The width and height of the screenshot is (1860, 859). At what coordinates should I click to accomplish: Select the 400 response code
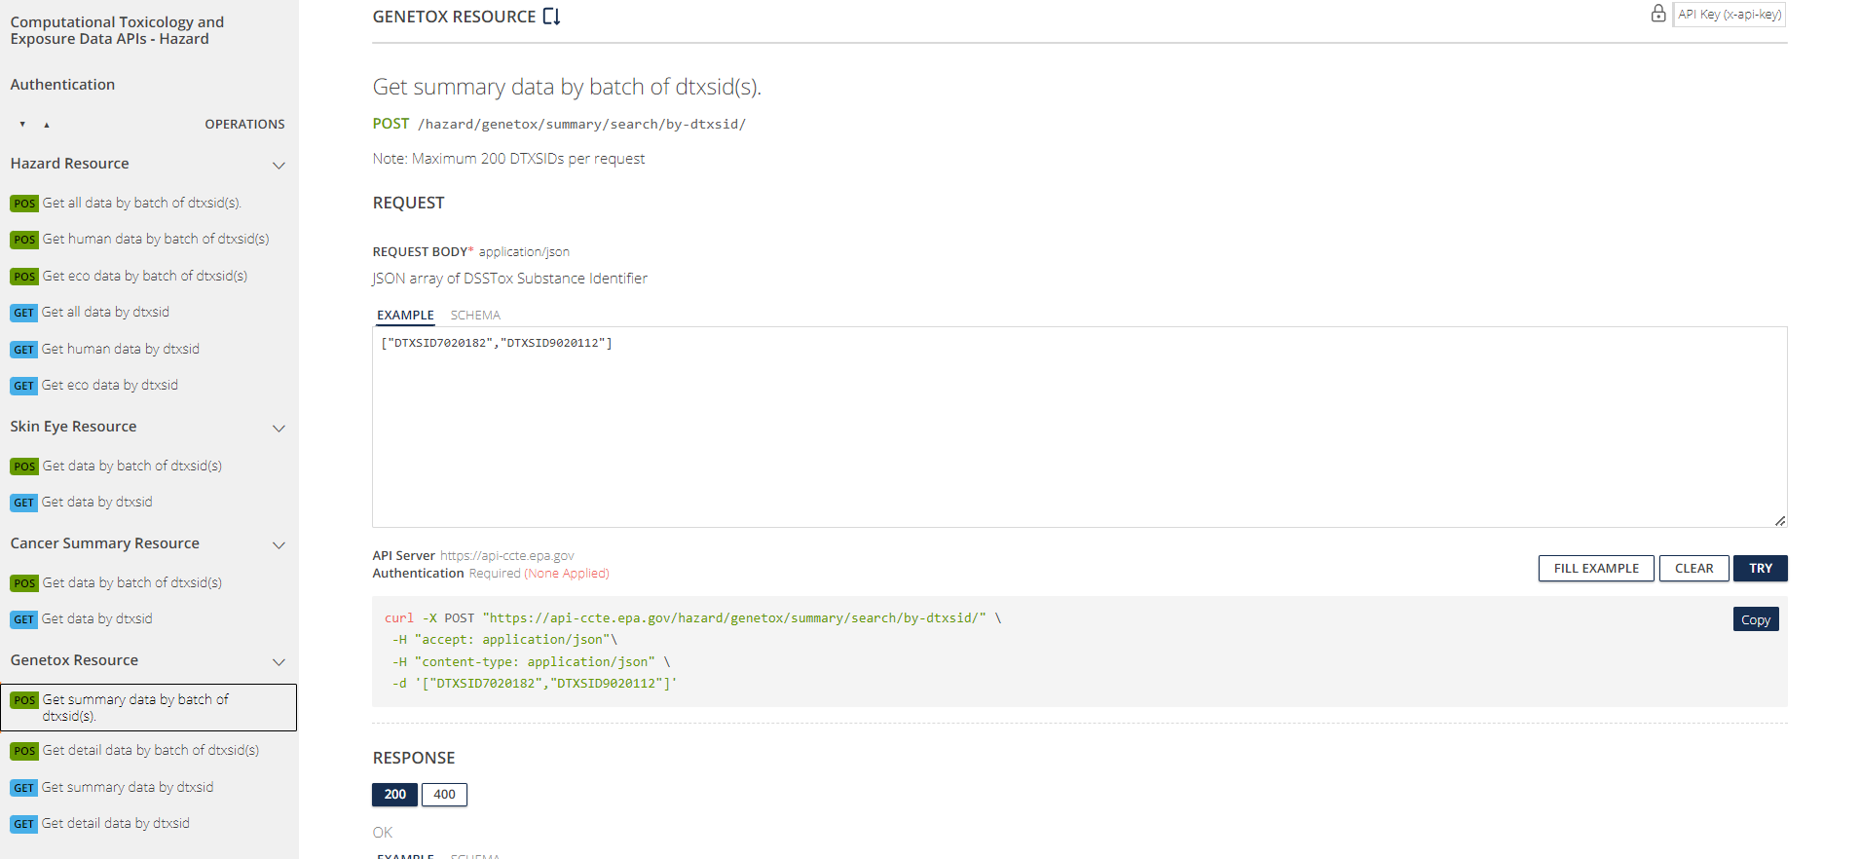point(444,795)
